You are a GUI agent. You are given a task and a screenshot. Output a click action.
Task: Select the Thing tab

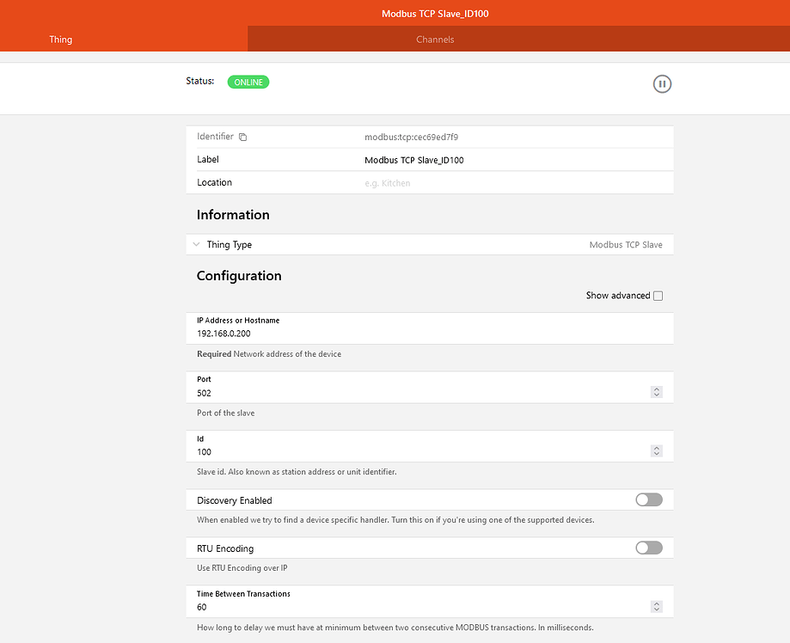tap(60, 39)
